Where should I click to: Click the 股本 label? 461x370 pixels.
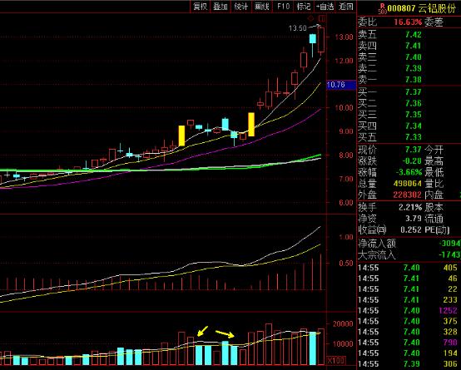click(x=434, y=207)
